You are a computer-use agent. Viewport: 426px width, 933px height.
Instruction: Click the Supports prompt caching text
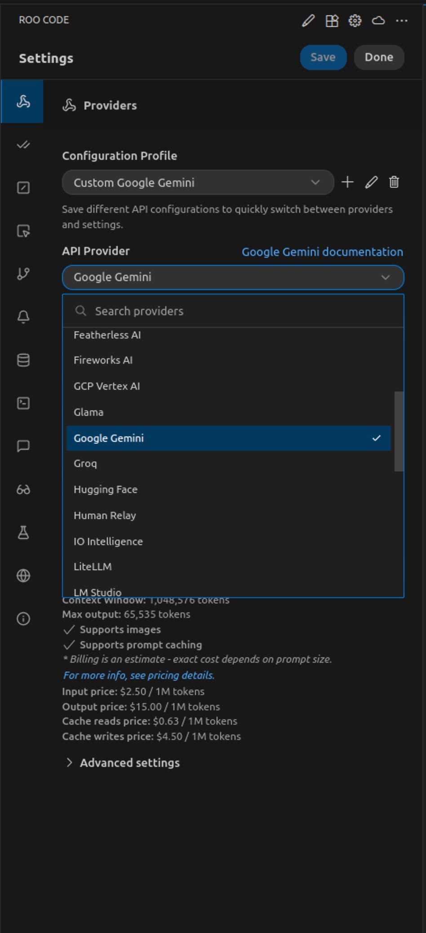[141, 645]
